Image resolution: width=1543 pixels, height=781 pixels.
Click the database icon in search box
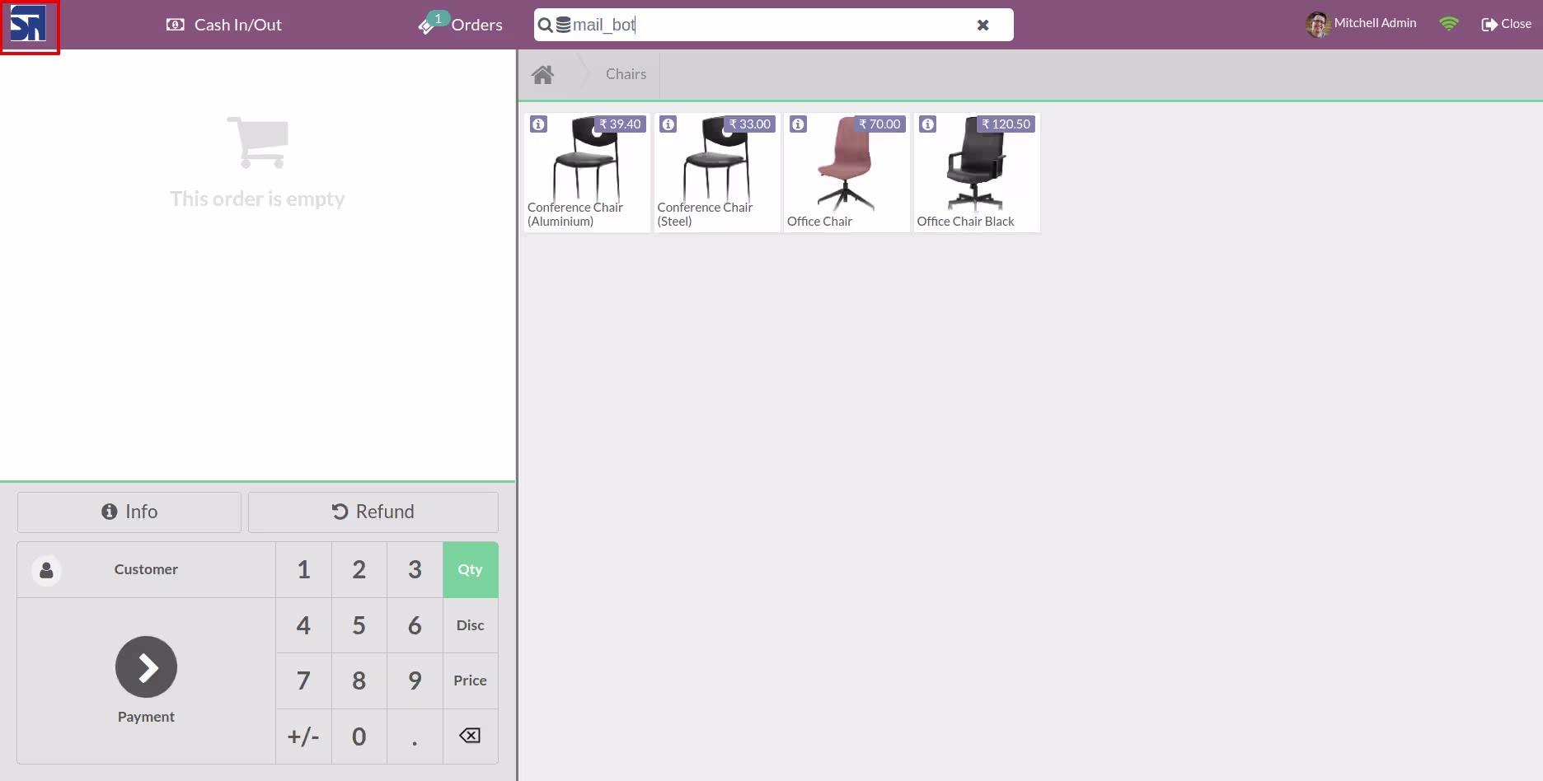tap(563, 25)
